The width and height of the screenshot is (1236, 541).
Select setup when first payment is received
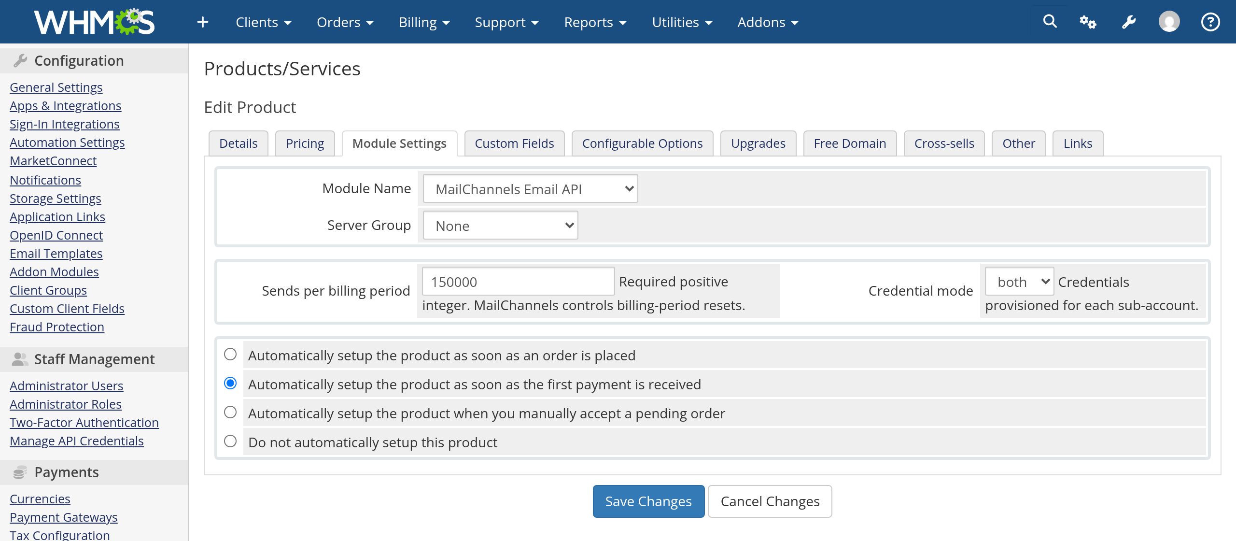pos(230,383)
